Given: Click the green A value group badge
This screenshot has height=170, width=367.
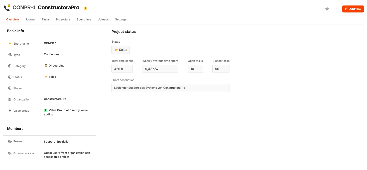Looking at the screenshot, I should (x=46, y=110).
